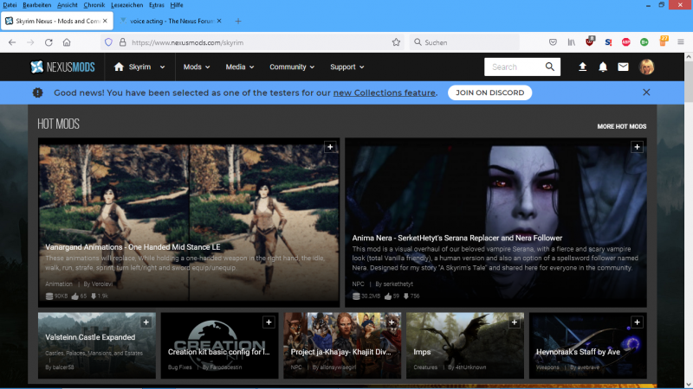Expand the Mods dropdown menu
This screenshot has width=693, height=389.
click(197, 67)
